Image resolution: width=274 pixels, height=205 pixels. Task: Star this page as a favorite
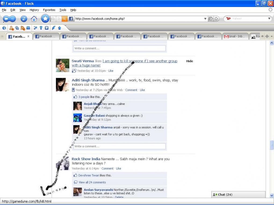click(x=45, y=18)
